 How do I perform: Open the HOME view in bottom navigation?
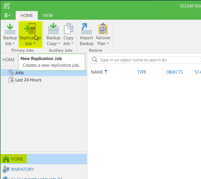coord(44,159)
